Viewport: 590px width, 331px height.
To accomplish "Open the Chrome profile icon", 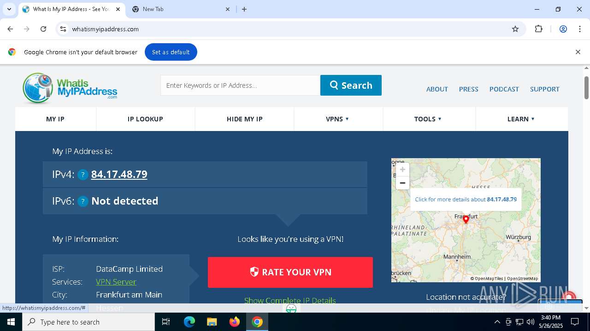I will click(x=563, y=29).
